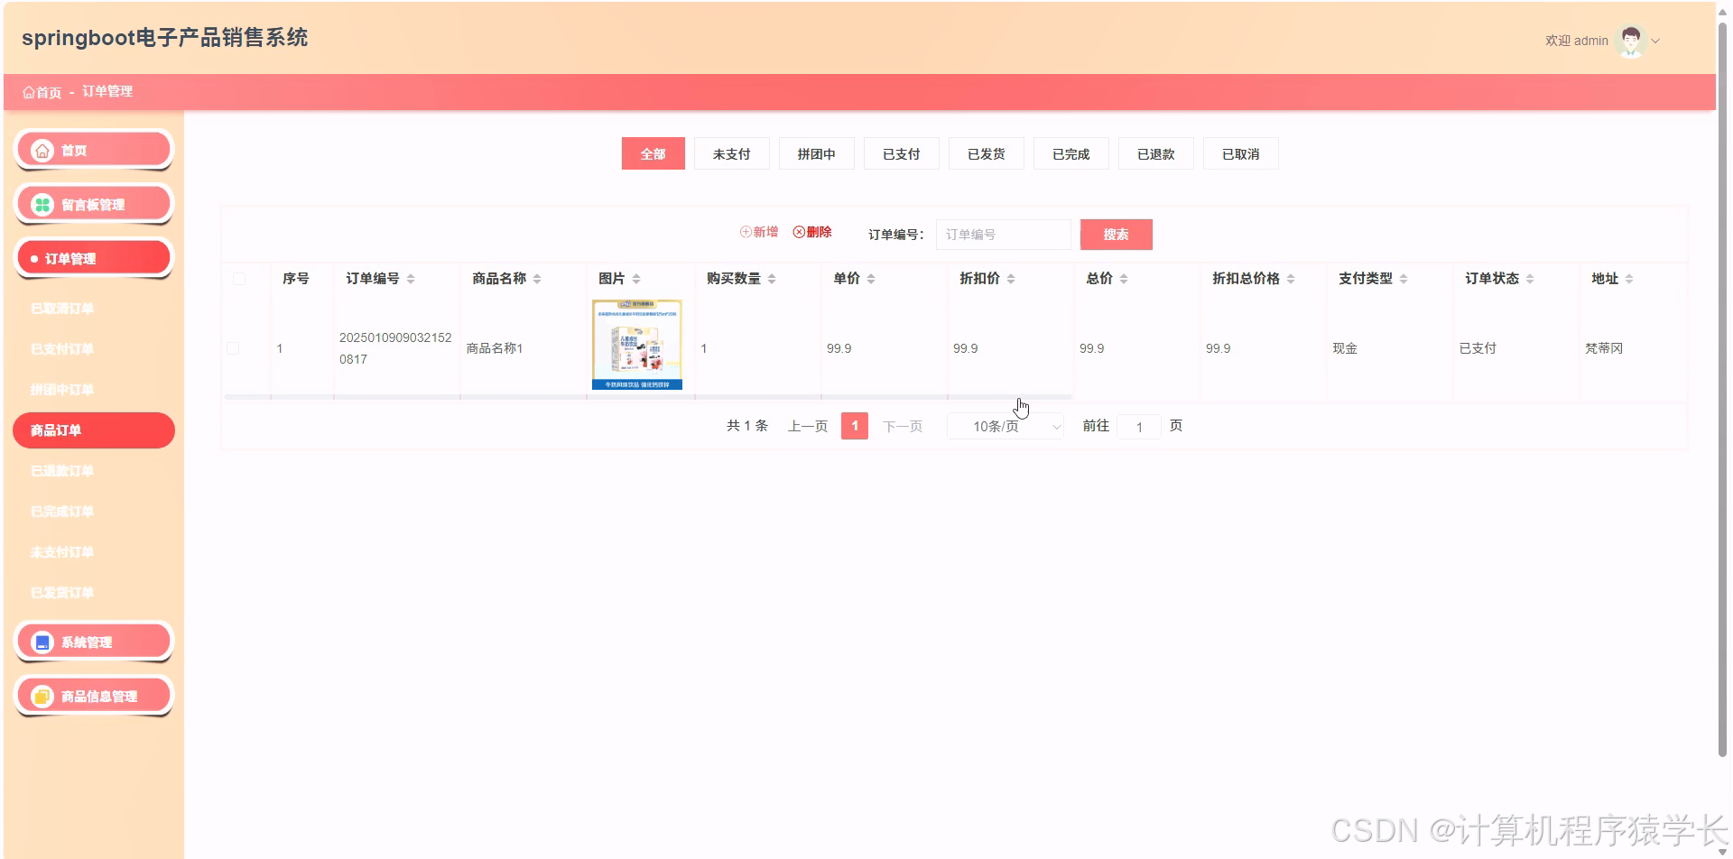The image size is (1733, 859).
Task: Expand the dropdown arrow next to admin
Action: [x=1657, y=41]
